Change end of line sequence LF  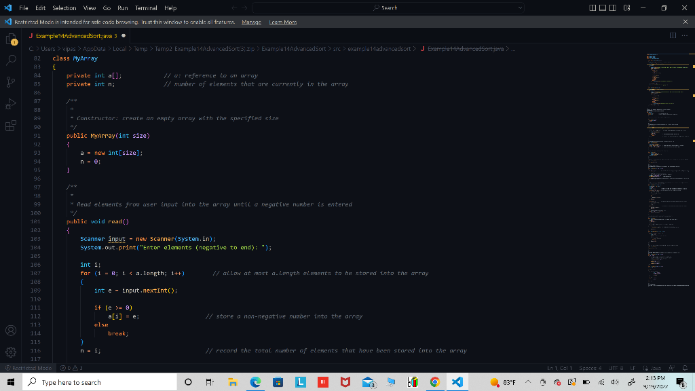633,368
